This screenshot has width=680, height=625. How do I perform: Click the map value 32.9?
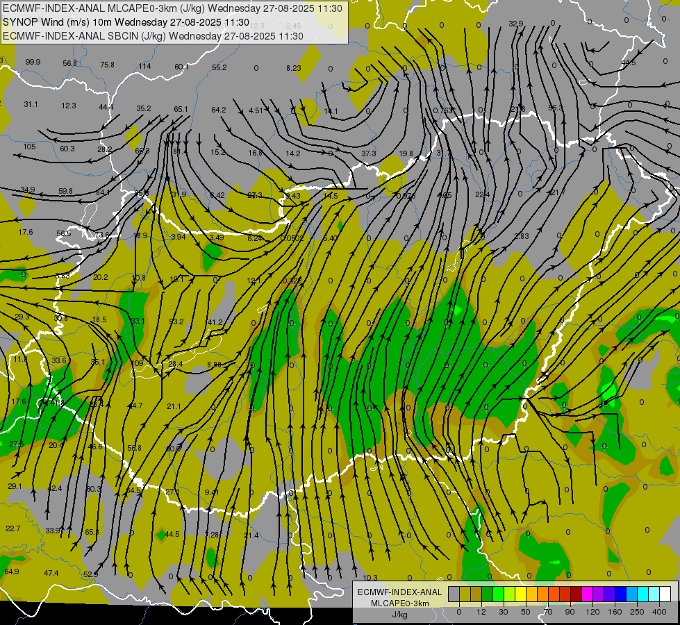coord(515,24)
